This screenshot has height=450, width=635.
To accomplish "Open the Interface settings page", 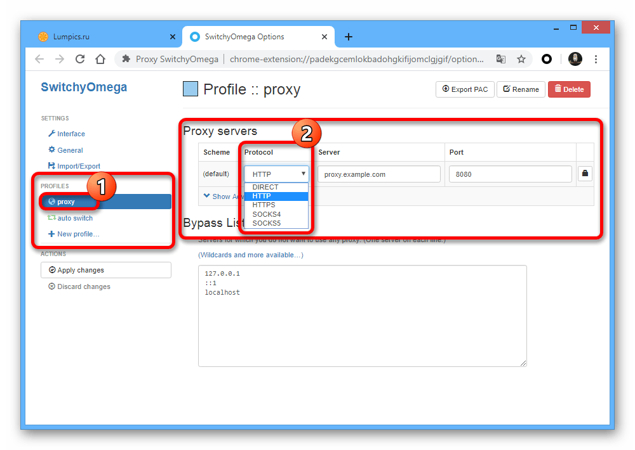I will (x=67, y=134).
